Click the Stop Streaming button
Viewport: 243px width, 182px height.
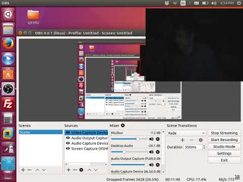(x=224, y=133)
